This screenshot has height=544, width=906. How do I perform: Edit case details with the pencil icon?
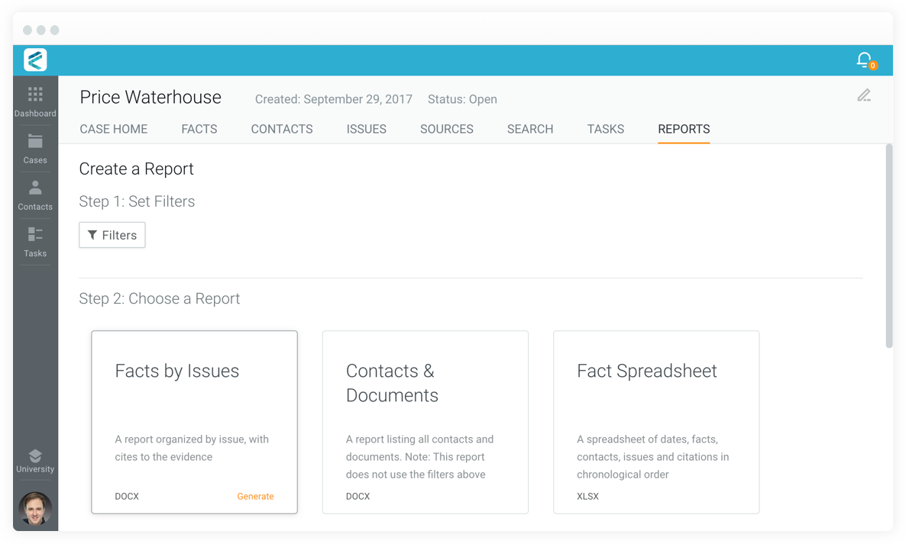[x=864, y=95]
